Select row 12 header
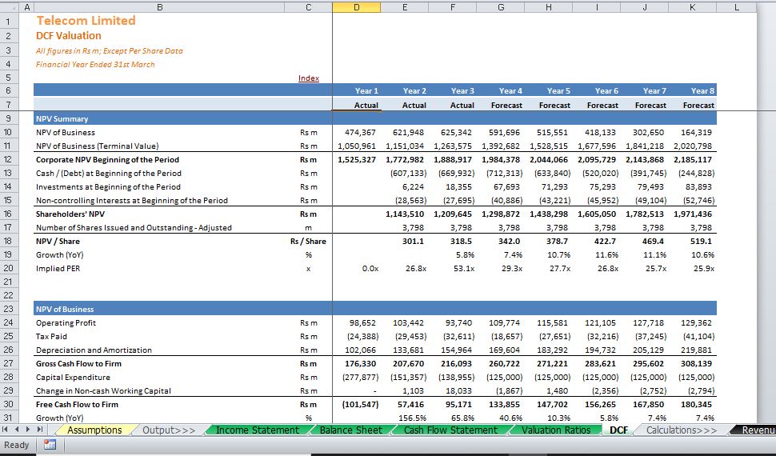The image size is (776, 456). [x=9, y=159]
